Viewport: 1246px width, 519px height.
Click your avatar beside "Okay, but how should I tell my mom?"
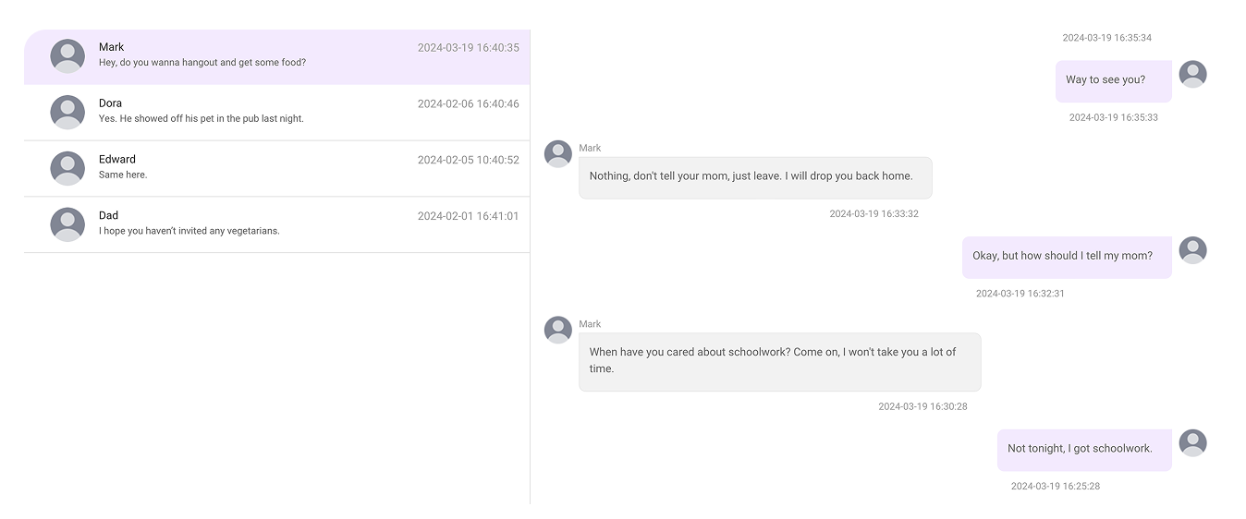click(1192, 250)
